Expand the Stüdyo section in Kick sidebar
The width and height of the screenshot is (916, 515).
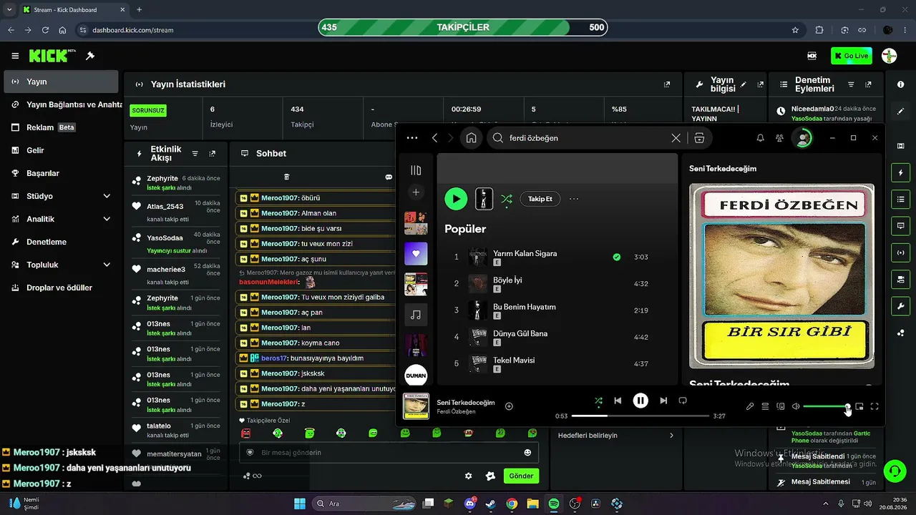click(x=107, y=196)
